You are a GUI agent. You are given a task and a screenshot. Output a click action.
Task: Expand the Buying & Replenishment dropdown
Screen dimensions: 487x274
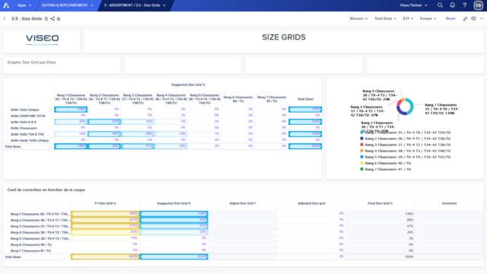(68, 5)
